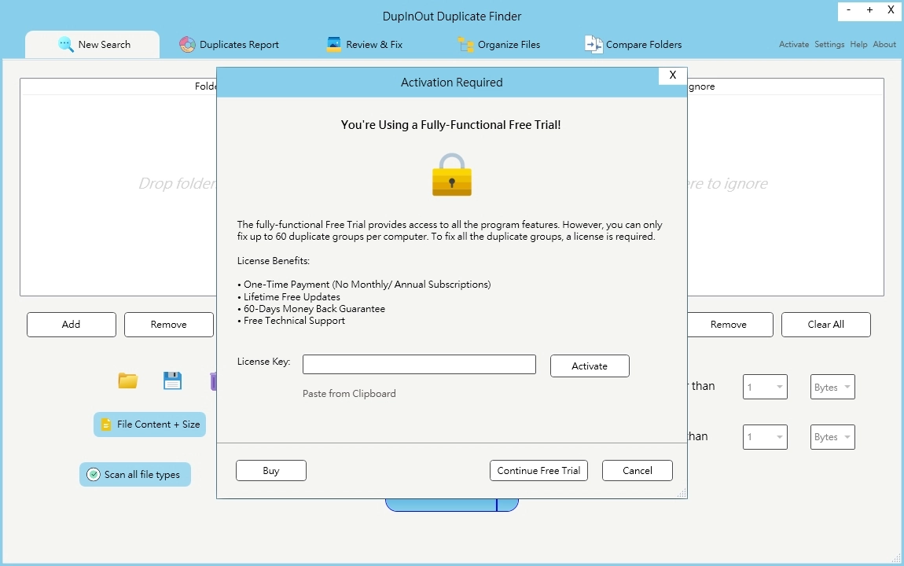
Task: Open the About menu link
Action: [884, 44]
